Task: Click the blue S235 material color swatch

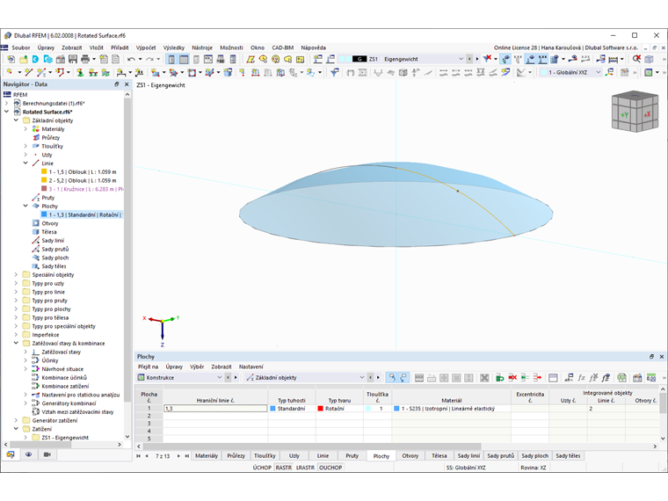Action: (396, 409)
